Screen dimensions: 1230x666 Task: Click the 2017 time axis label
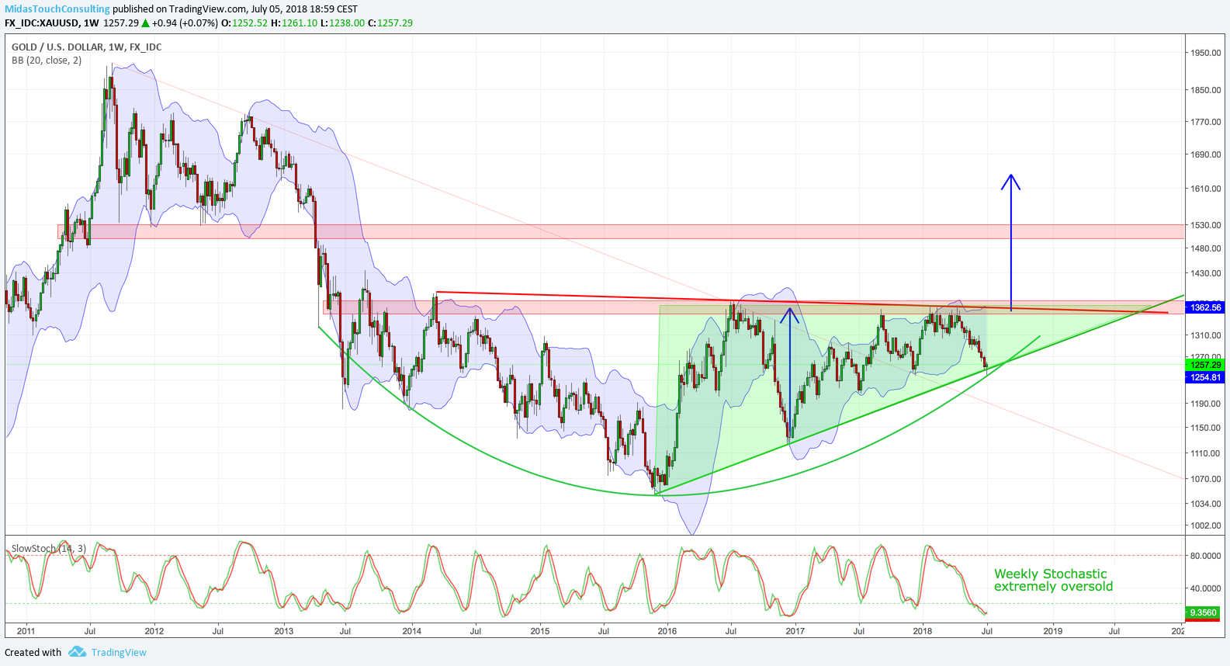click(795, 631)
